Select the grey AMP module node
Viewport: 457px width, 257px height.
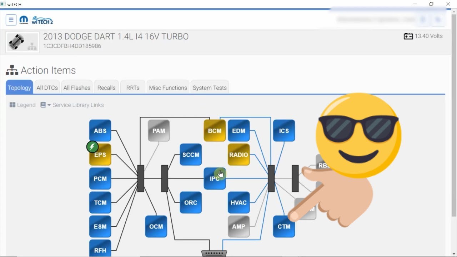coord(238,226)
